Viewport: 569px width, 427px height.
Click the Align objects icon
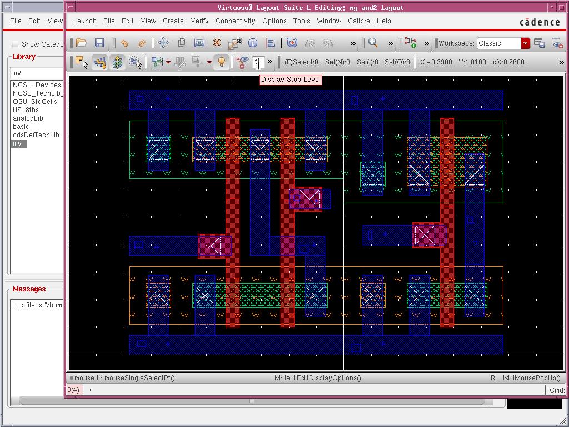pyautogui.click(x=271, y=43)
